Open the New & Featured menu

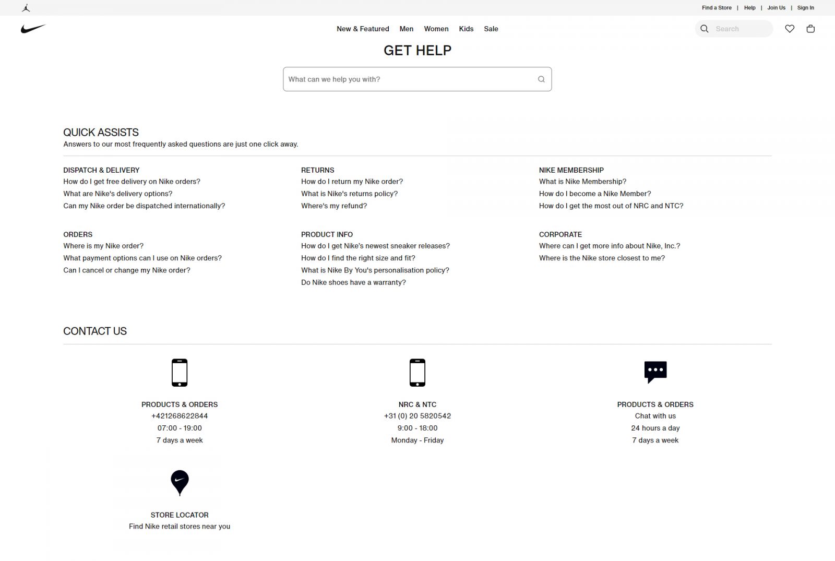[363, 29]
